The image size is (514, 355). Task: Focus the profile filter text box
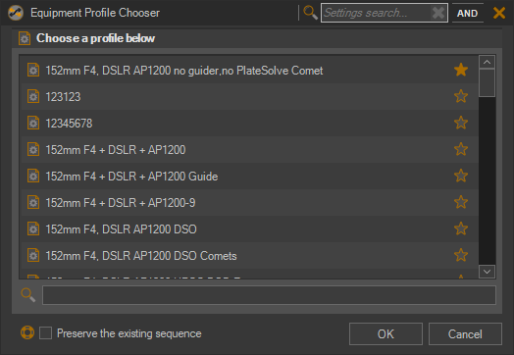[x=269, y=295]
